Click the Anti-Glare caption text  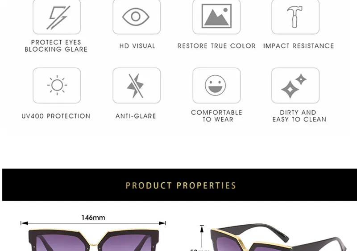(136, 116)
